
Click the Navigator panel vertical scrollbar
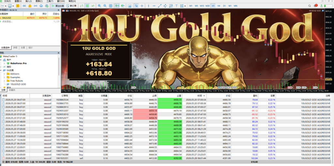(59, 66)
